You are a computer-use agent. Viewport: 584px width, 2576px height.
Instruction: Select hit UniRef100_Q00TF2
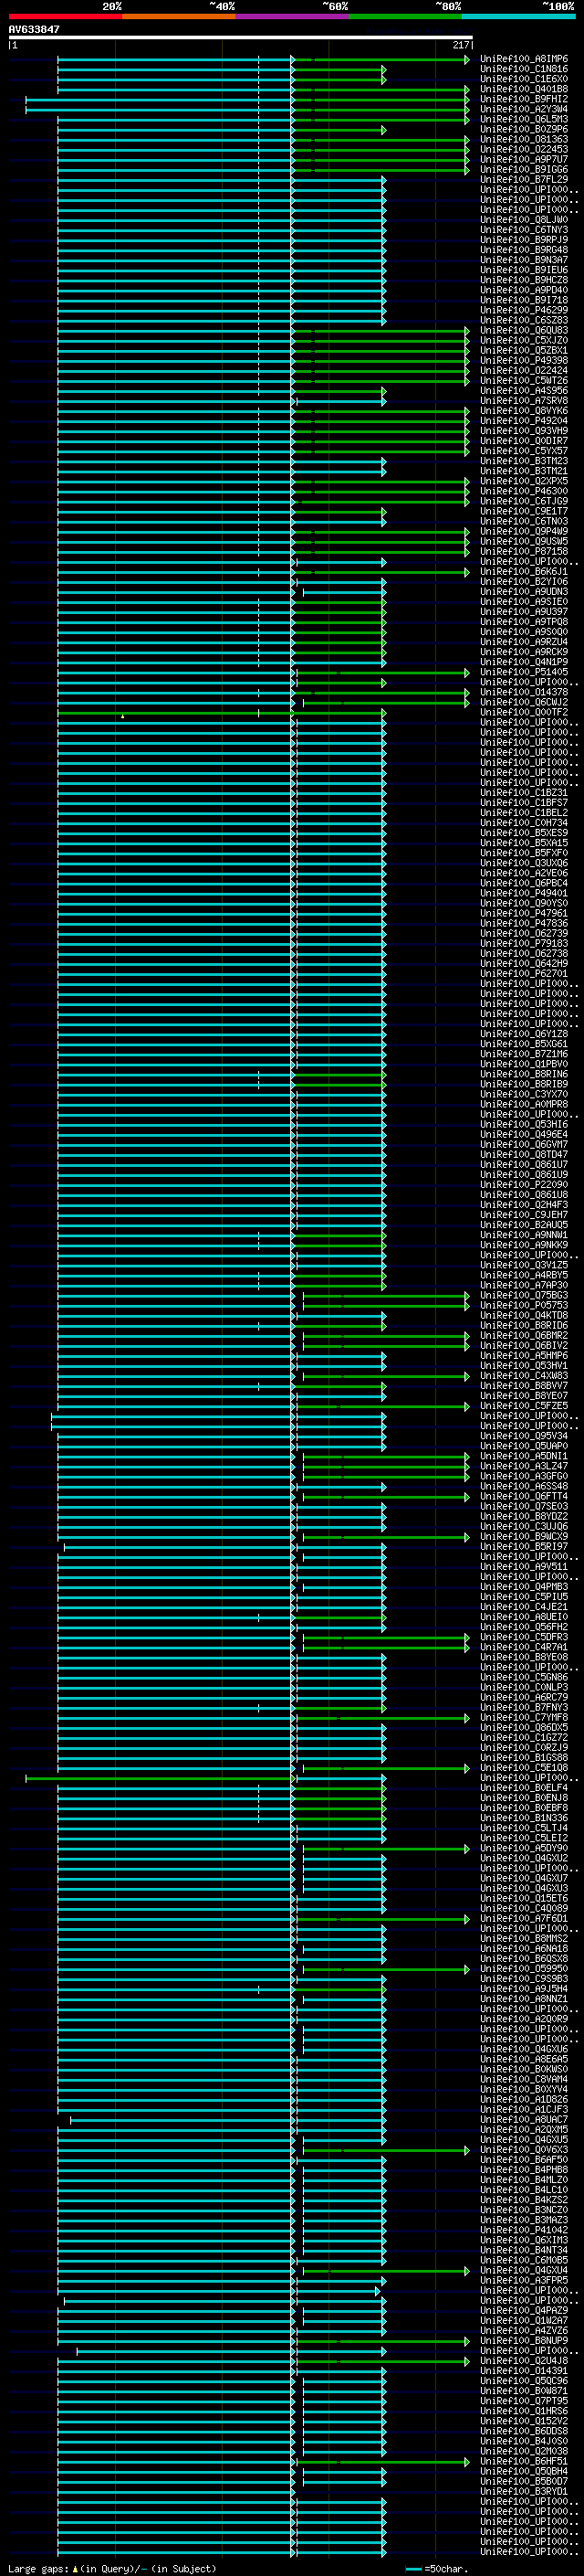pos(524,712)
